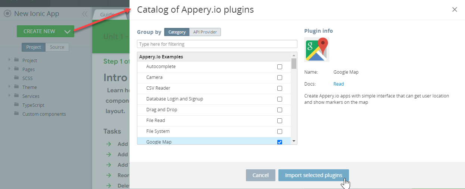This screenshot has width=465, height=189.
Task: Check the File Read plugin checkbox
Action: click(280, 121)
